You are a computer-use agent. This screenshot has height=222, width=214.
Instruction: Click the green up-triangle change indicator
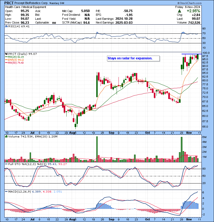point(179,11)
